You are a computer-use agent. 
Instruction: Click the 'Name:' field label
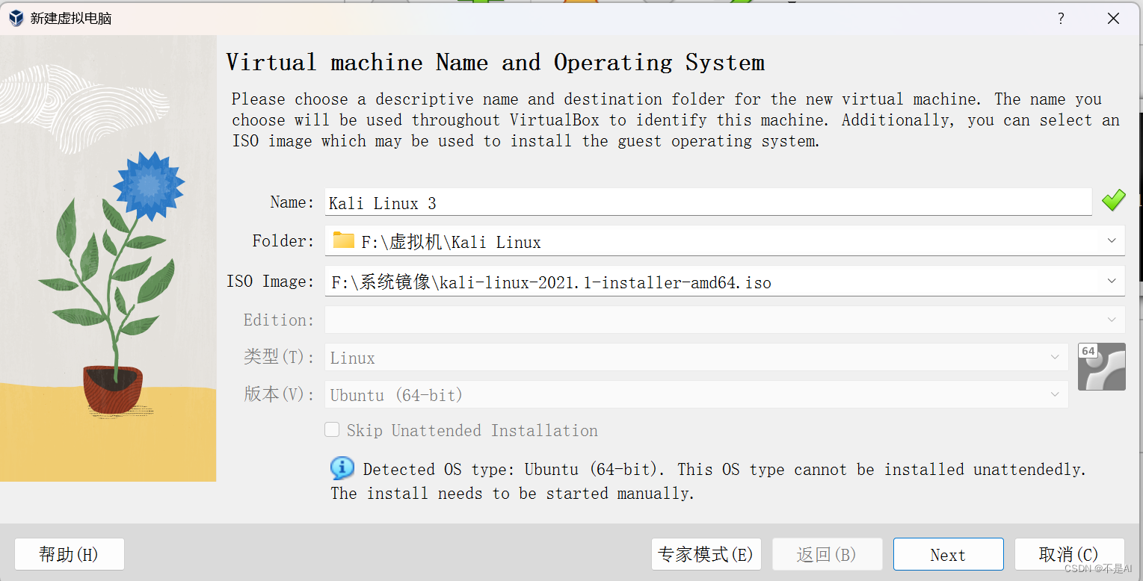[x=292, y=202]
